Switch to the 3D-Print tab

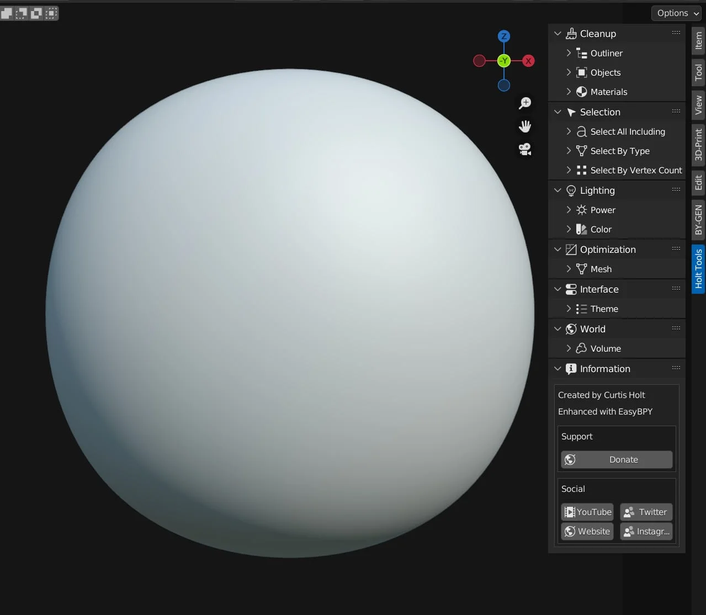click(x=698, y=145)
